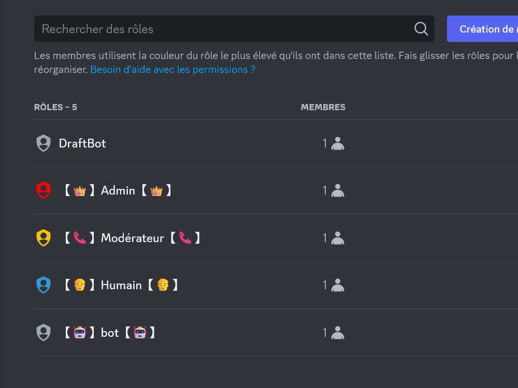Image resolution: width=518 pixels, height=388 pixels.
Task: Click the blue Humain role shield icon
Action: [44, 285]
